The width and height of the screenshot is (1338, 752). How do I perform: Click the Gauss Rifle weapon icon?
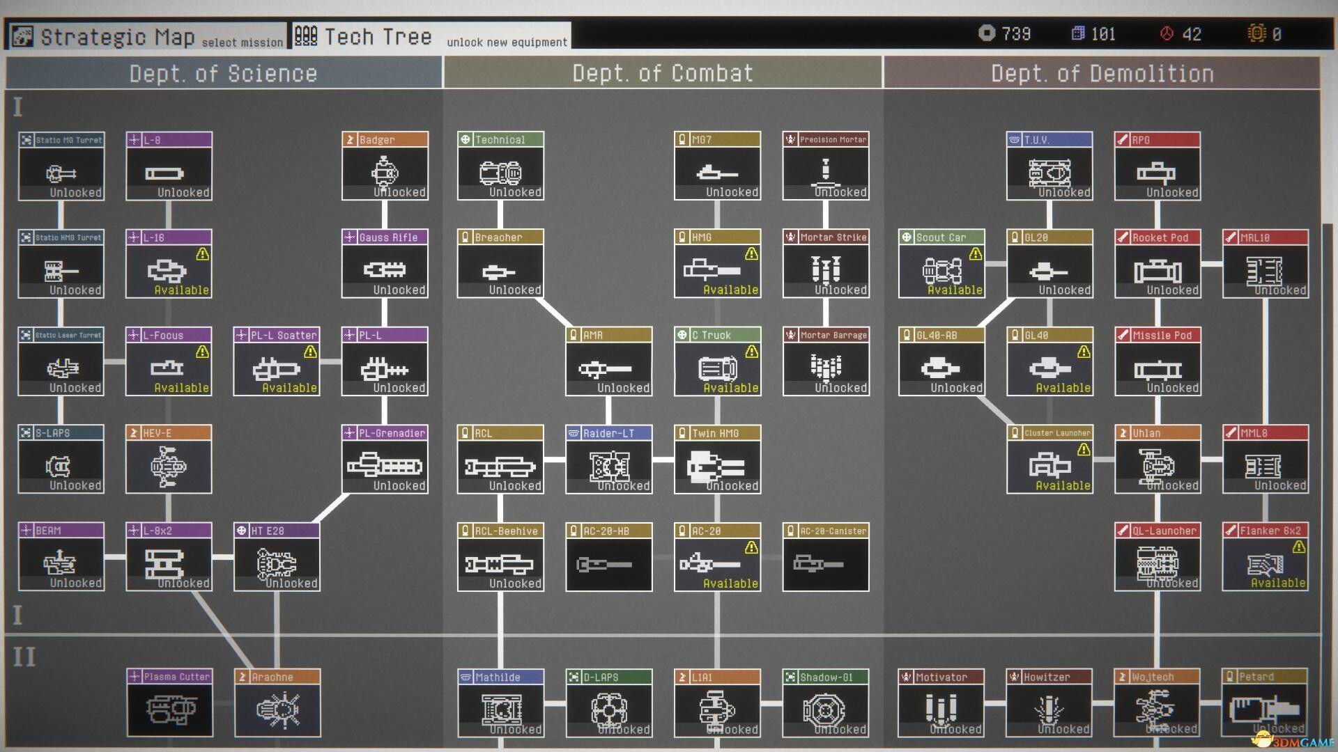[x=385, y=269]
